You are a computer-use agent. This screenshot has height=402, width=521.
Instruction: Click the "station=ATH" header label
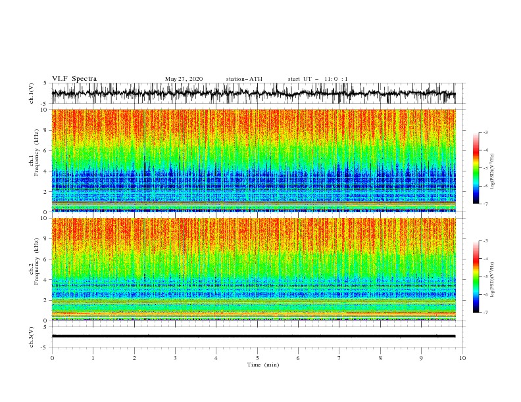coord(244,79)
